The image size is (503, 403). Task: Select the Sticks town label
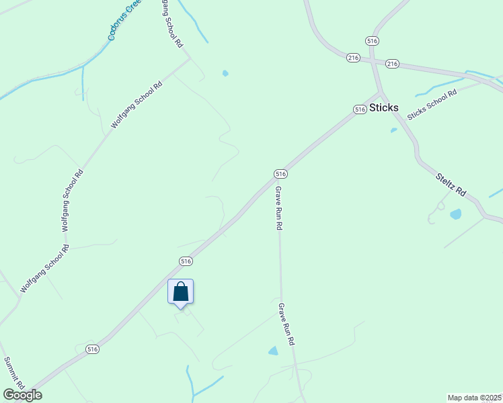click(384, 107)
